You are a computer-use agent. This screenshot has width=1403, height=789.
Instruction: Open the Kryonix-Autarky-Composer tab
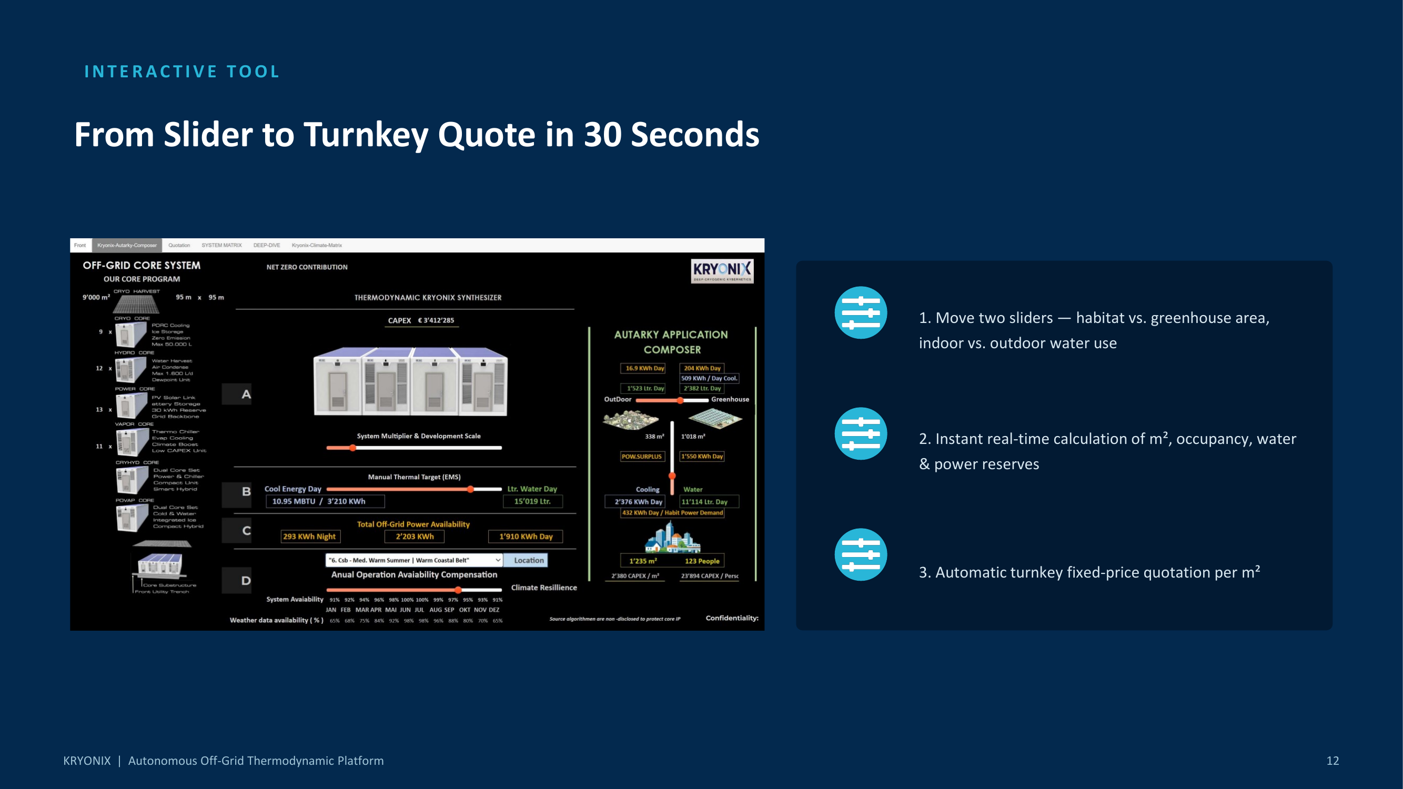127,245
